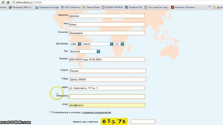Open the Тест скорости bookmark
This screenshot has width=223, height=125.
coord(156,7)
